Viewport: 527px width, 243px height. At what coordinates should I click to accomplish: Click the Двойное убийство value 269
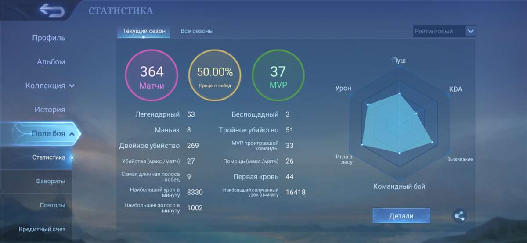click(193, 146)
